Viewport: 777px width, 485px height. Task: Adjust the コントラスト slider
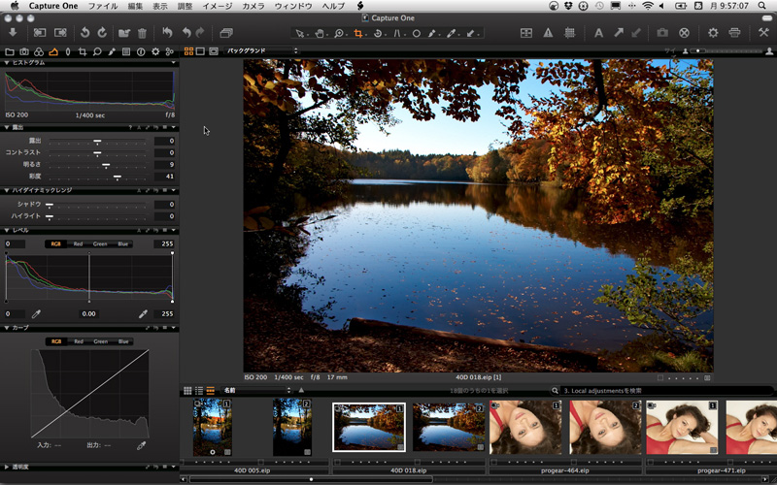(x=97, y=152)
